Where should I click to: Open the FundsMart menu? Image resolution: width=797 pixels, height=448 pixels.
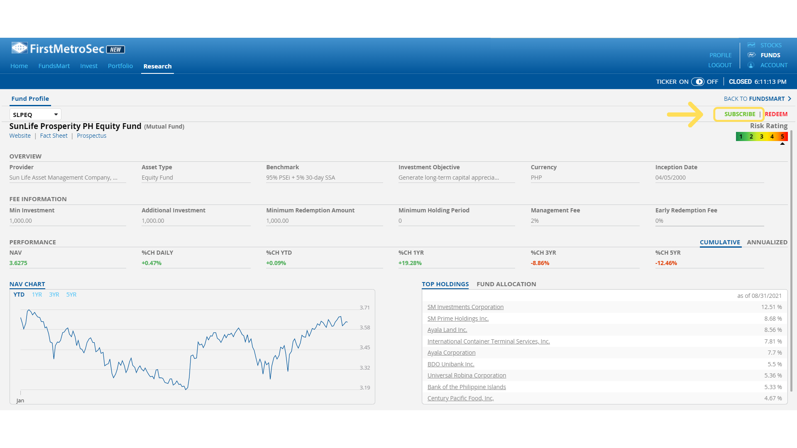pos(54,66)
